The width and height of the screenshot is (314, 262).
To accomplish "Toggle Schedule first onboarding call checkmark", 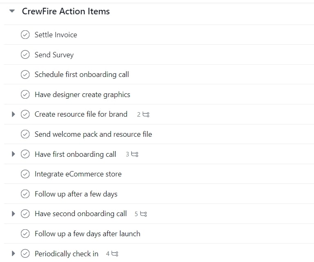I will 25,75.
